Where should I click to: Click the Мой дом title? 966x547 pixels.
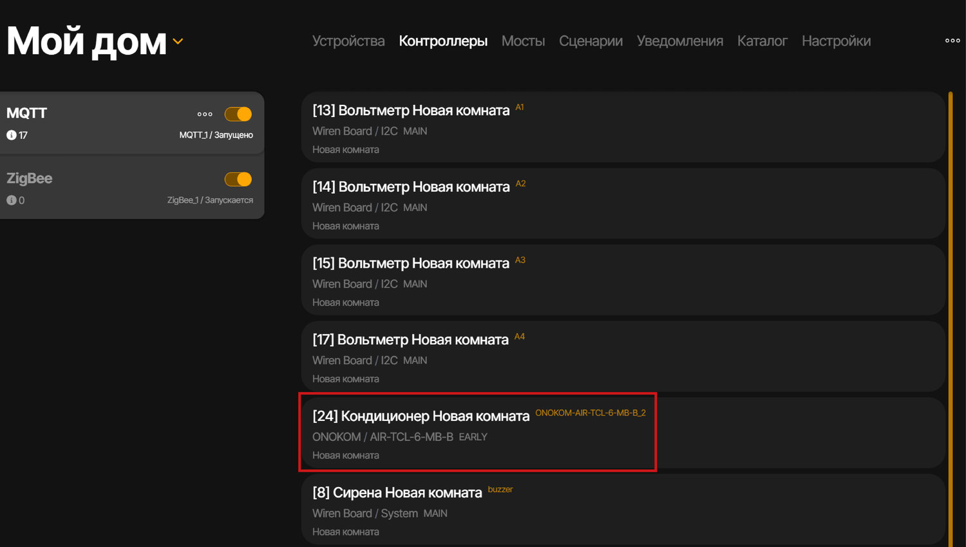[x=86, y=41]
